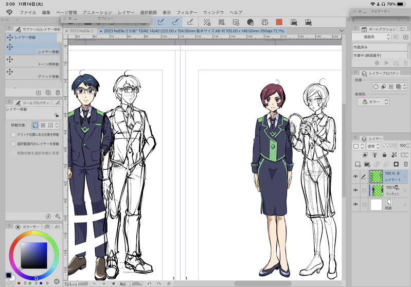411x287 pixels.
Task: Enable クリック位置にある対象を移動 checkbox
Action: click(x=13, y=134)
